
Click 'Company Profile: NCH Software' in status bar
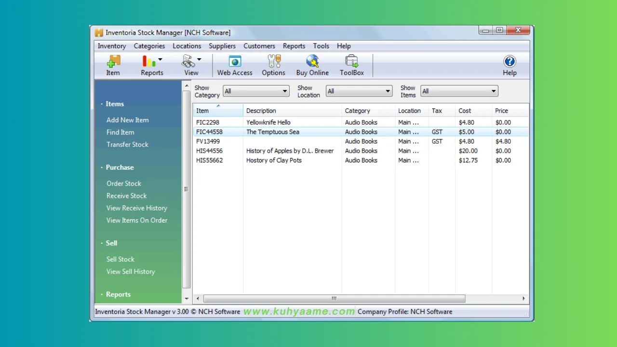tap(405, 311)
